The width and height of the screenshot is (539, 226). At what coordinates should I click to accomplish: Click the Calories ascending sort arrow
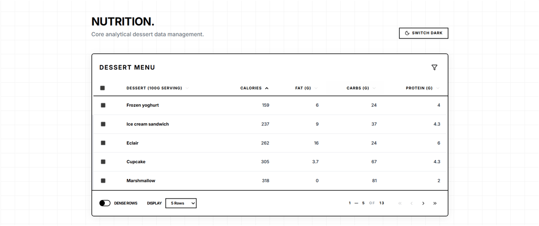tap(267, 88)
